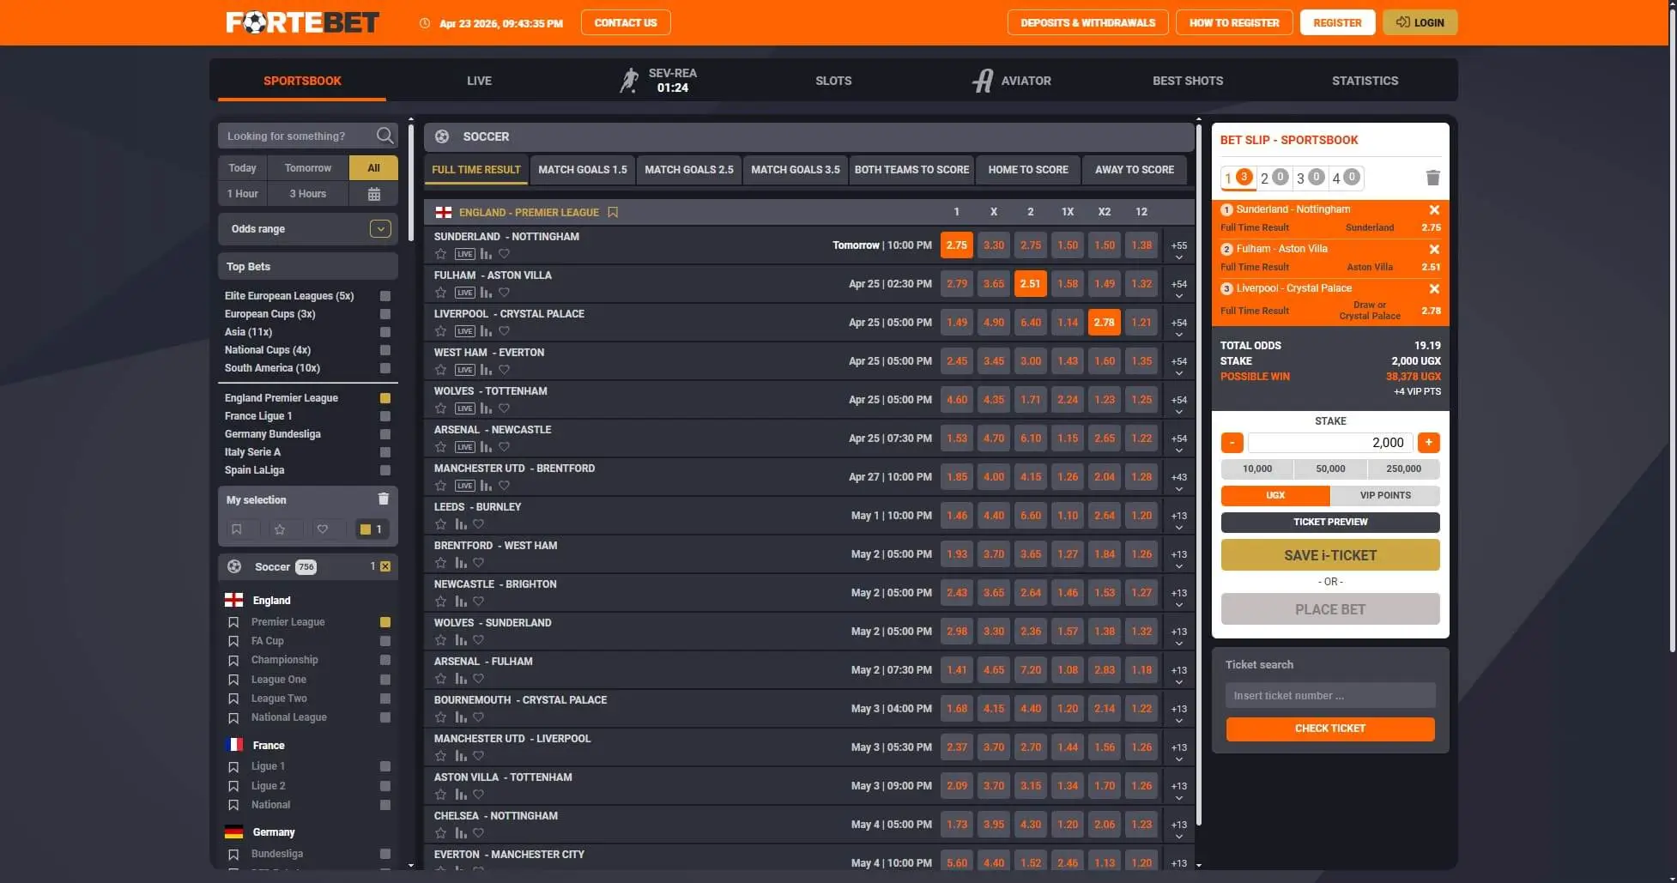Screen dimensions: 1677x883
Task: Open statistics icon for Arsenal - Newcastle
Action: coord(486,447)
